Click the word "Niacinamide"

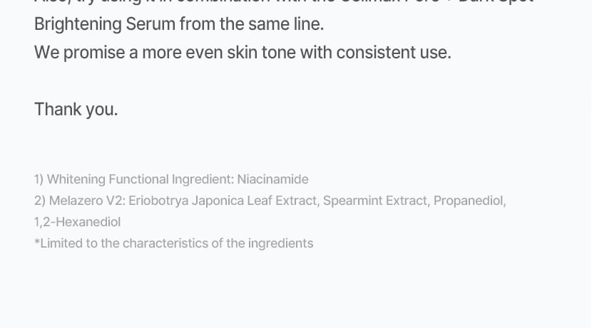pos(272,179)
